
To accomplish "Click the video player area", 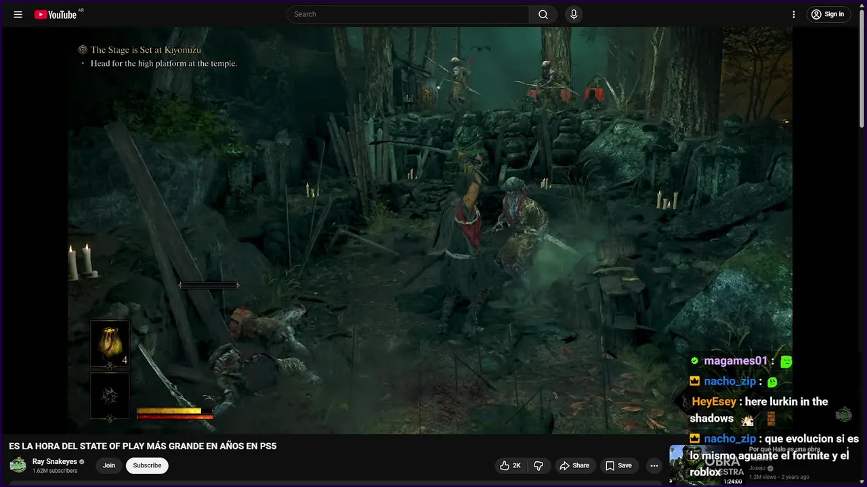I will [x=430, y=230].
